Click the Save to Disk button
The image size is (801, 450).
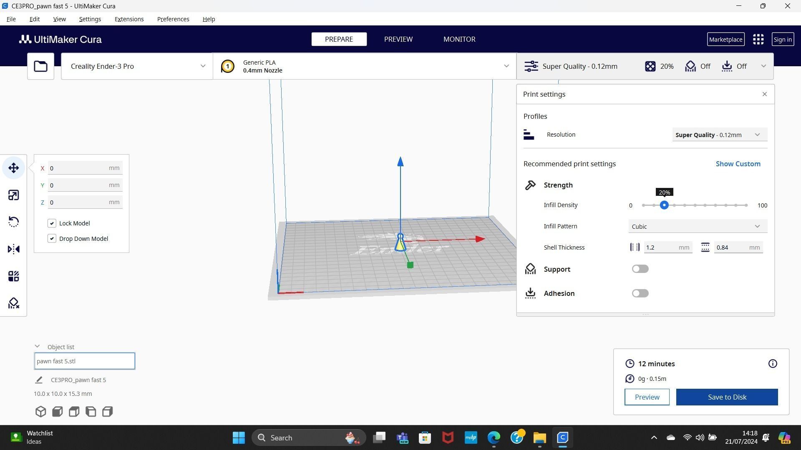726,397
